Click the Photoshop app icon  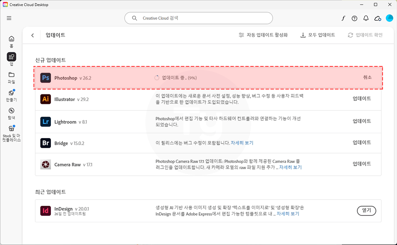pyautogui.click(x=45, y=78)
